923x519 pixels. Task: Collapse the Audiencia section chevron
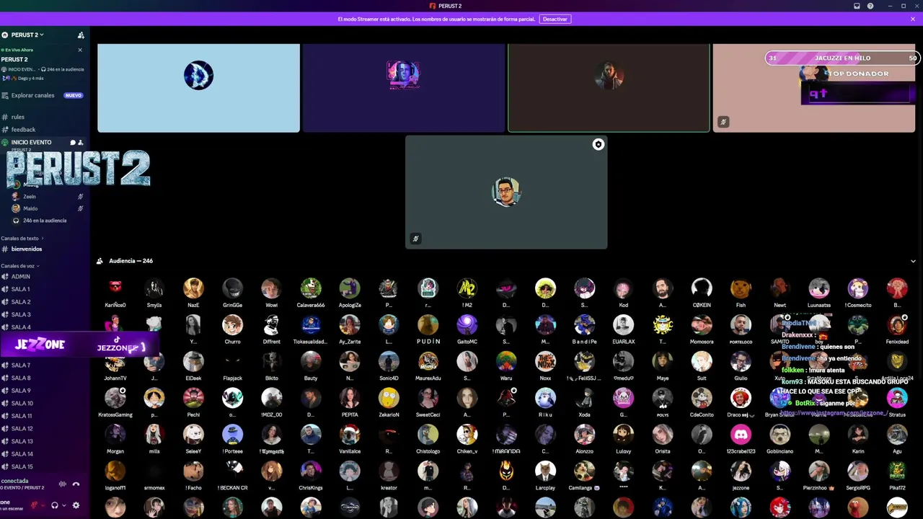(x=913, y=261)
